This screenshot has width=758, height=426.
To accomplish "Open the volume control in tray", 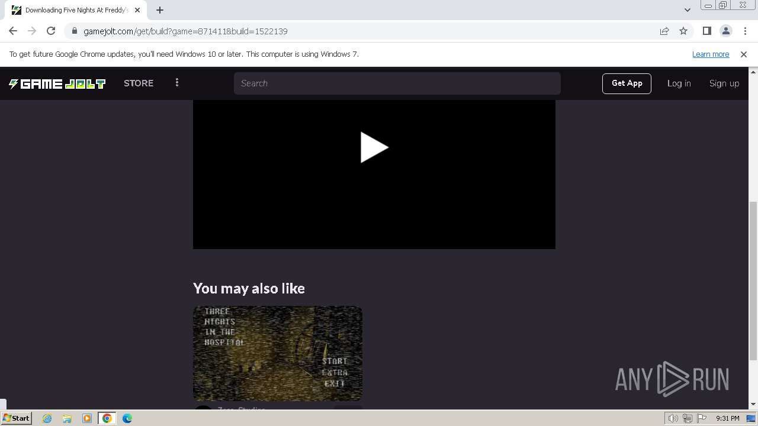I will pyautogui.click(x=673, y=418).
